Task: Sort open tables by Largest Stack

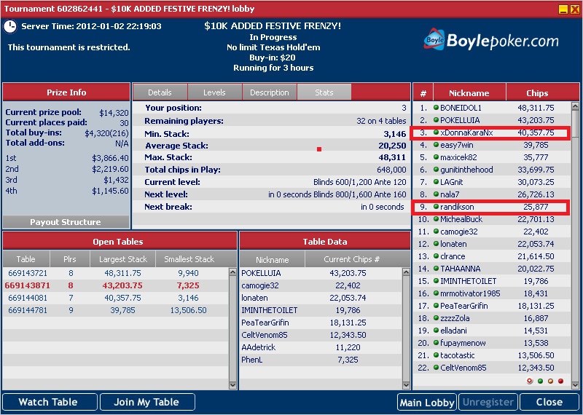Action: click(x=123, y=259)
